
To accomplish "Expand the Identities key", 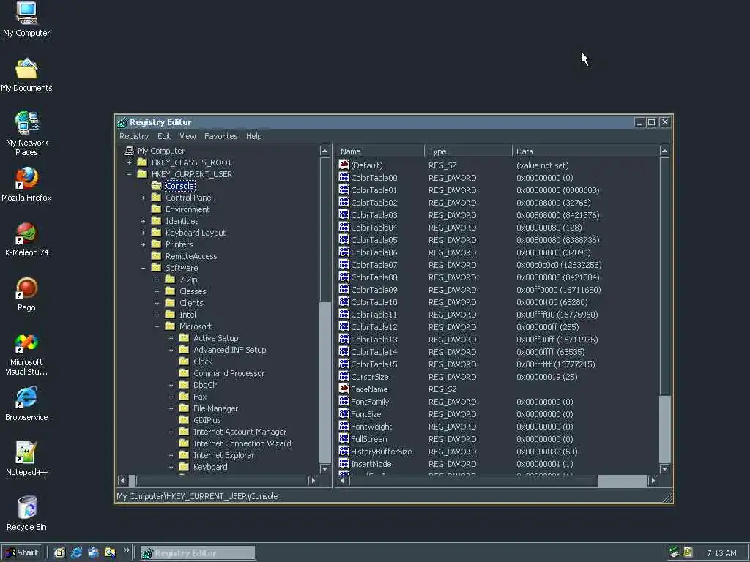I will [x=143, y=221].
